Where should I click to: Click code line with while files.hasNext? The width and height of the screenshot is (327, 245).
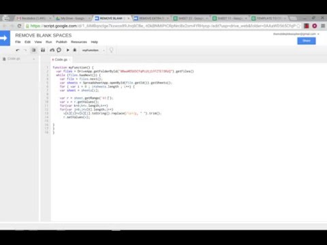click(78, 75)
